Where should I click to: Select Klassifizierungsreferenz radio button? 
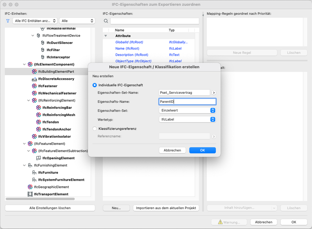coord(95,129)
